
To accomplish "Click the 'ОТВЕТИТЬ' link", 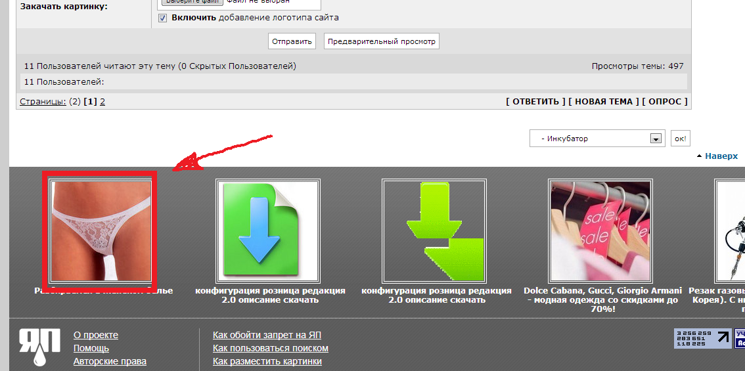I will (535, 102).
